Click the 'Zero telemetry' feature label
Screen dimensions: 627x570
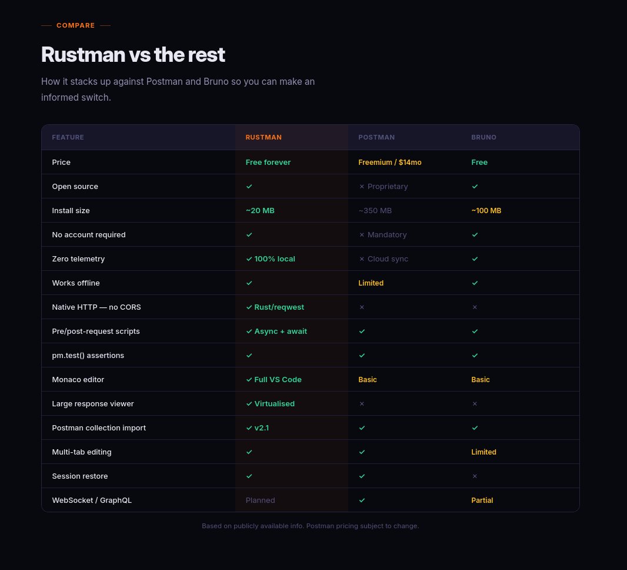[78, 259]
